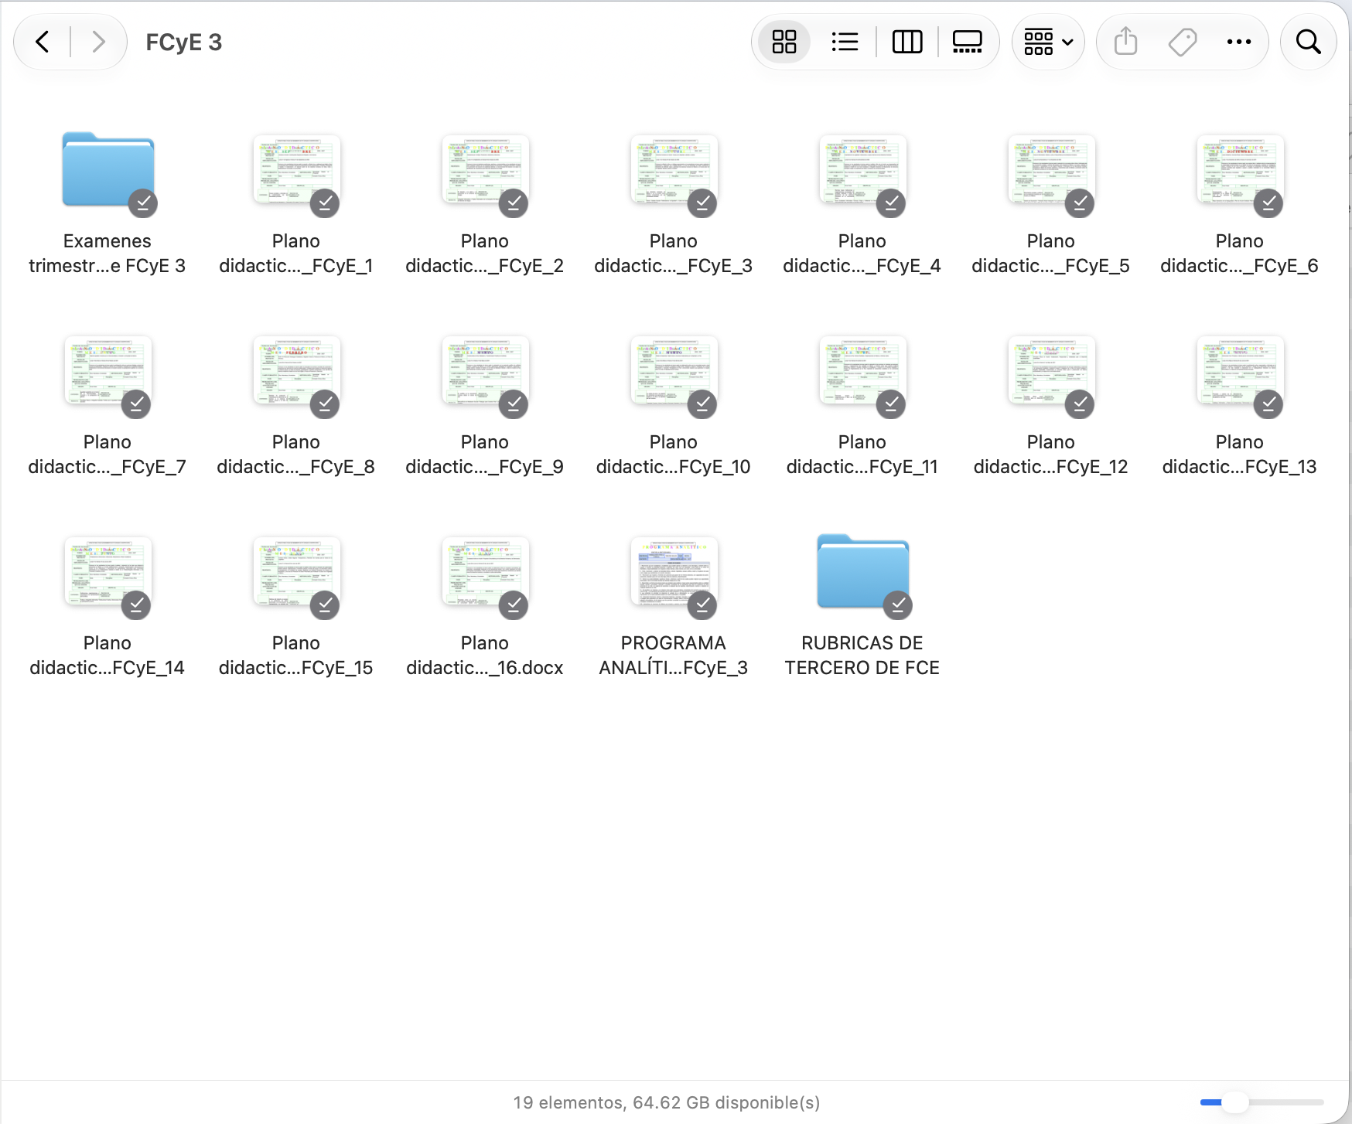Switch to gallery view
The image size is (1352, 1124).
[x=967, y=42]
